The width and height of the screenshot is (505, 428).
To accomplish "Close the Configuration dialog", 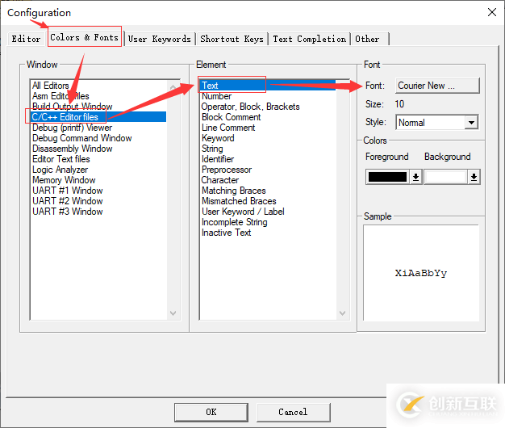I will tap(492, 13).
